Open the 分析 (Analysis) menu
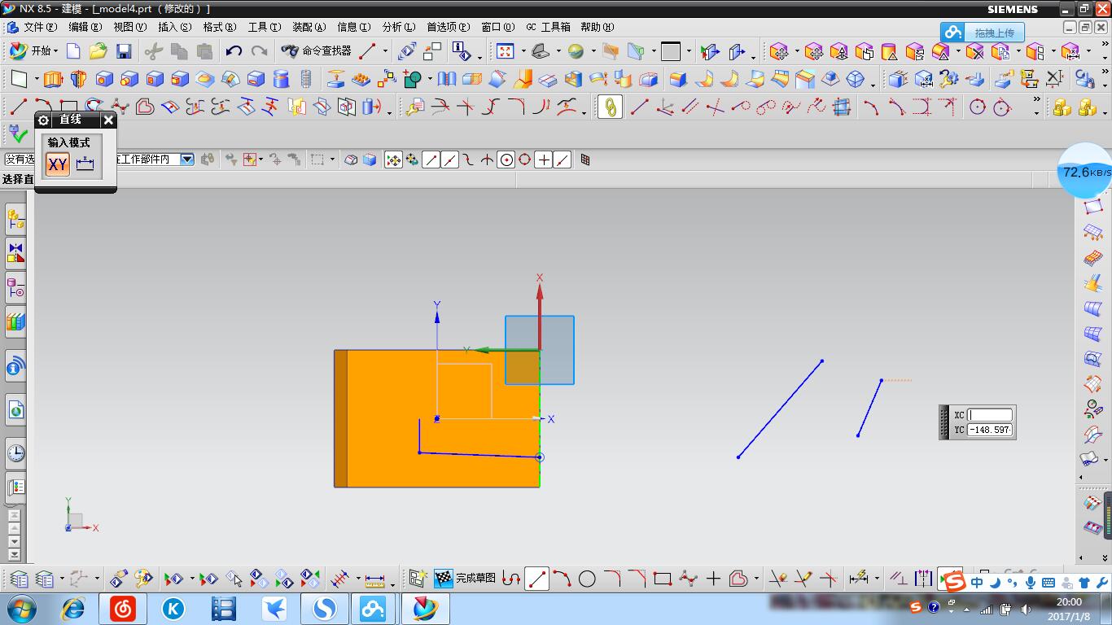 pos(398,27)
